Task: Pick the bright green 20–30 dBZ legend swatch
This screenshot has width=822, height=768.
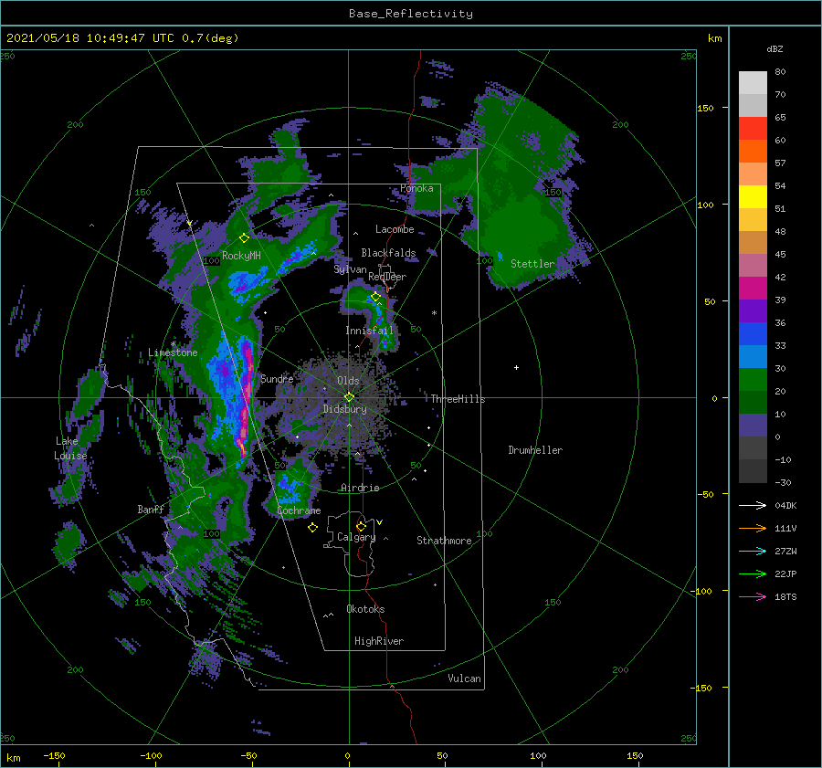Action: tap(753, 379)
